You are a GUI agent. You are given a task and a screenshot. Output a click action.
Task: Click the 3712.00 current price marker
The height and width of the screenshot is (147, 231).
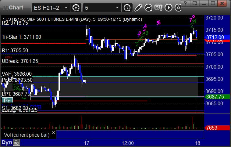pos(217,37)
